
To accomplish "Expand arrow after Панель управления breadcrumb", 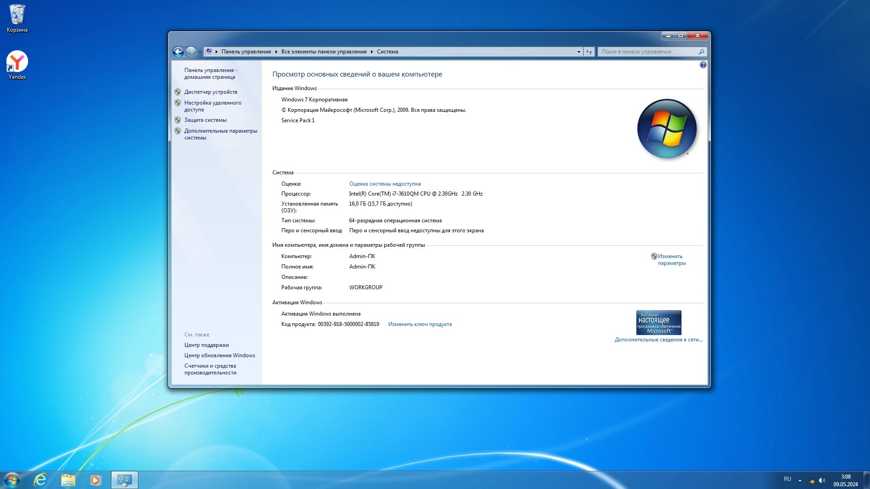I will point(276,52).
